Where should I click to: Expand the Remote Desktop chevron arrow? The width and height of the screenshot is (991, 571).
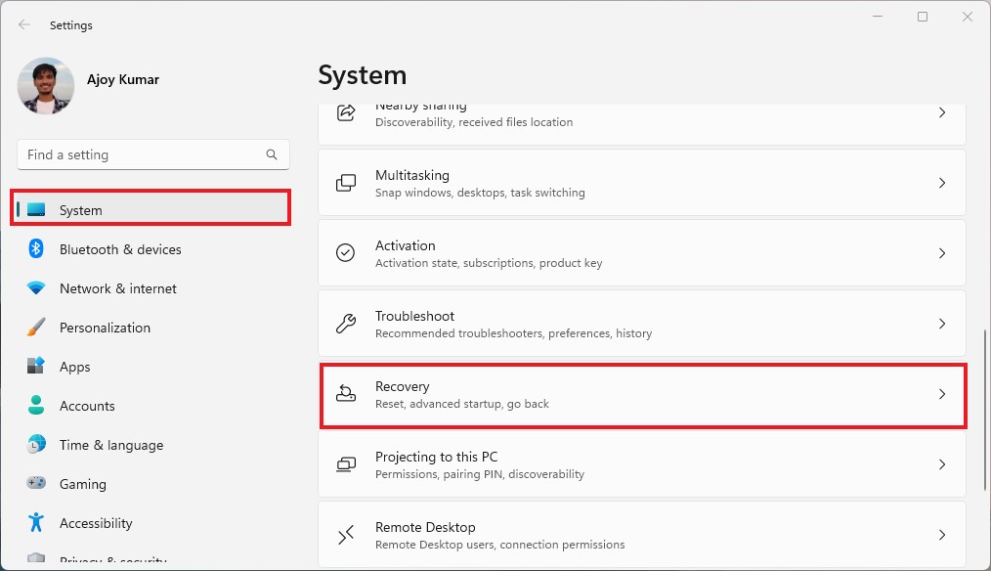tap(942, 535)
